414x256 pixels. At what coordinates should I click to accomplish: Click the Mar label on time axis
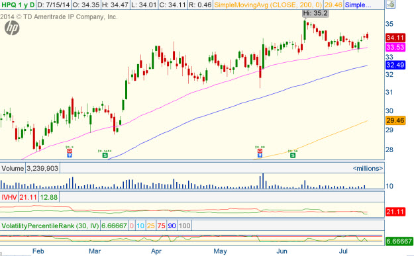coord(95,251)
